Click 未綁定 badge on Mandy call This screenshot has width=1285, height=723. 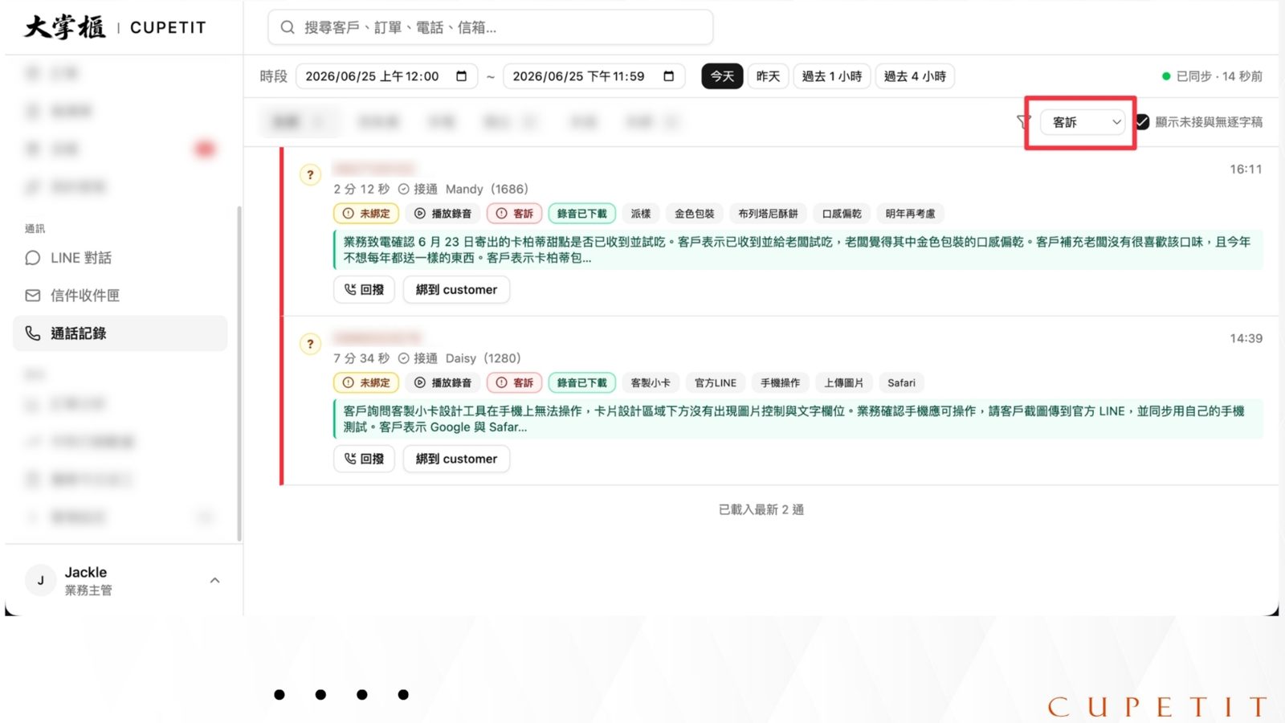tap(366, 214)
